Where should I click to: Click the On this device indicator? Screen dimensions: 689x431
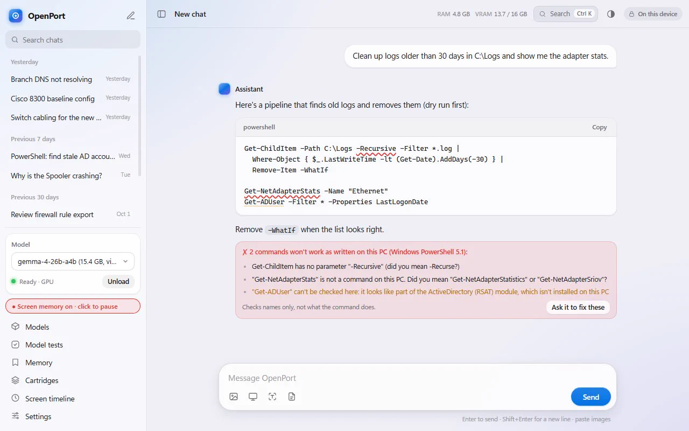pyautogui.click(x=653, y=14)
